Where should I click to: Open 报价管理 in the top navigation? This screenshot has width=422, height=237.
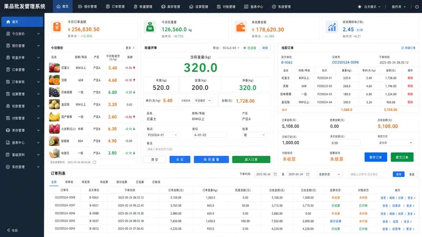coord(88,7)
